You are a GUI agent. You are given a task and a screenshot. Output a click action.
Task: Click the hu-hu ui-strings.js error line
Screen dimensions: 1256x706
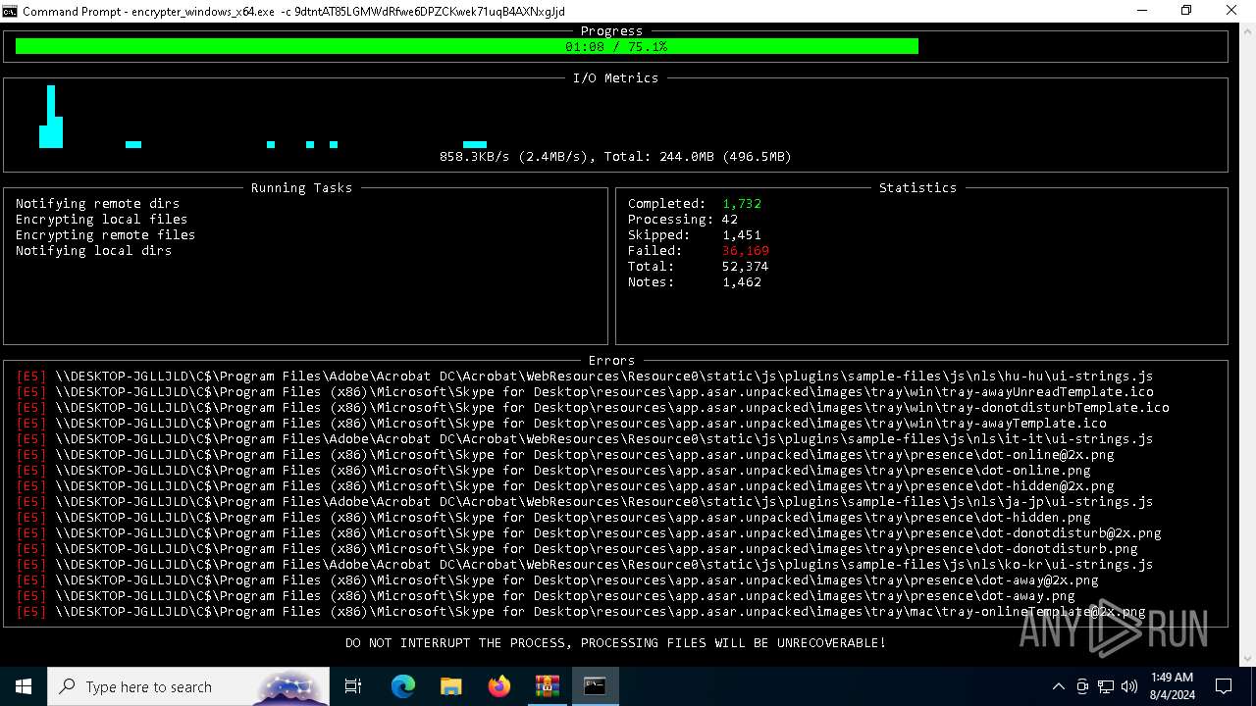[x=585, y=376]
